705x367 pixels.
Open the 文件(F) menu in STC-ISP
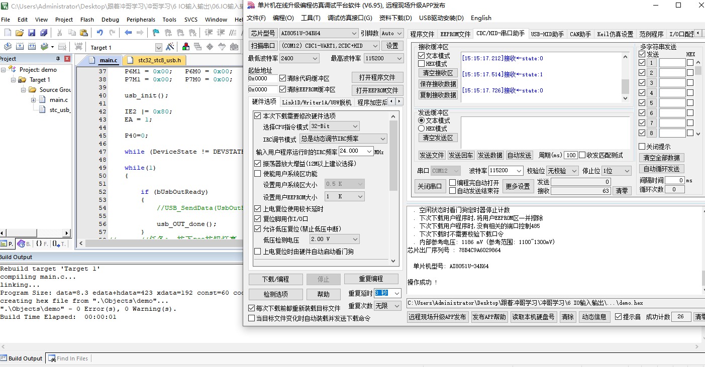256,18
